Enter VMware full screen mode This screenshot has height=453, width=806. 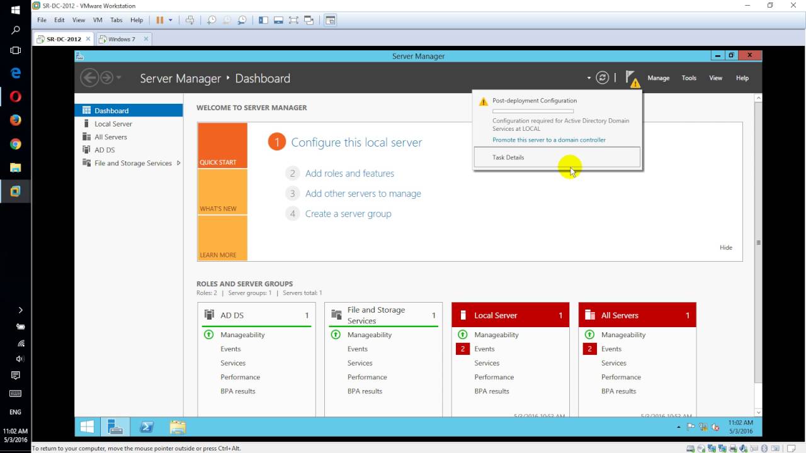pyautogui.click(x=293, y=20)
